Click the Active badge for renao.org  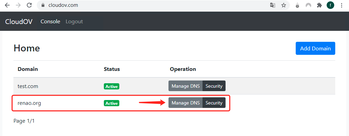pos(111,103)
